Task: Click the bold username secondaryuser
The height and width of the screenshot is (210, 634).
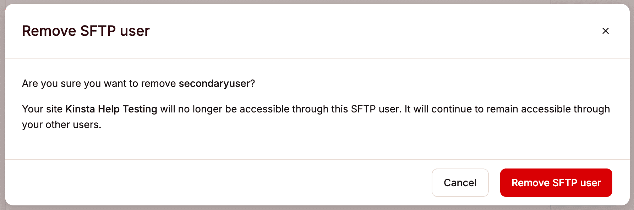Action: coord(215,83)
